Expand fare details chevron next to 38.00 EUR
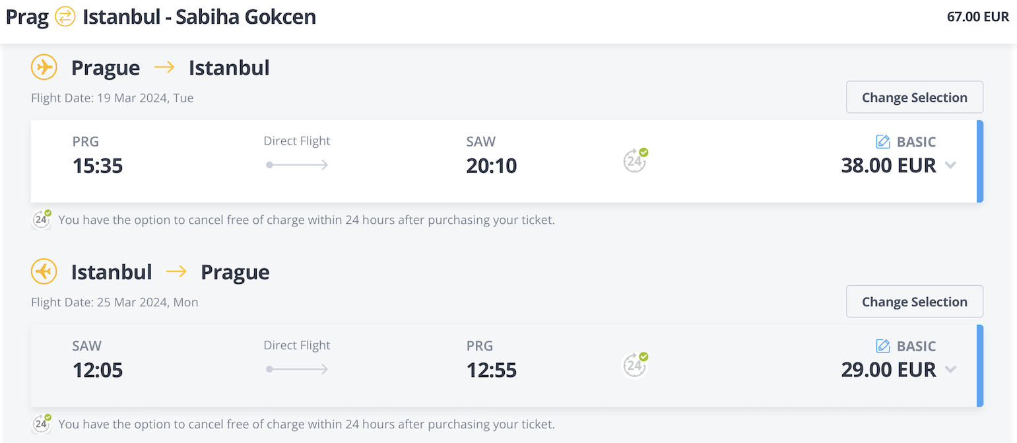Screen dimensions: 1017x443 pos(950,165)
